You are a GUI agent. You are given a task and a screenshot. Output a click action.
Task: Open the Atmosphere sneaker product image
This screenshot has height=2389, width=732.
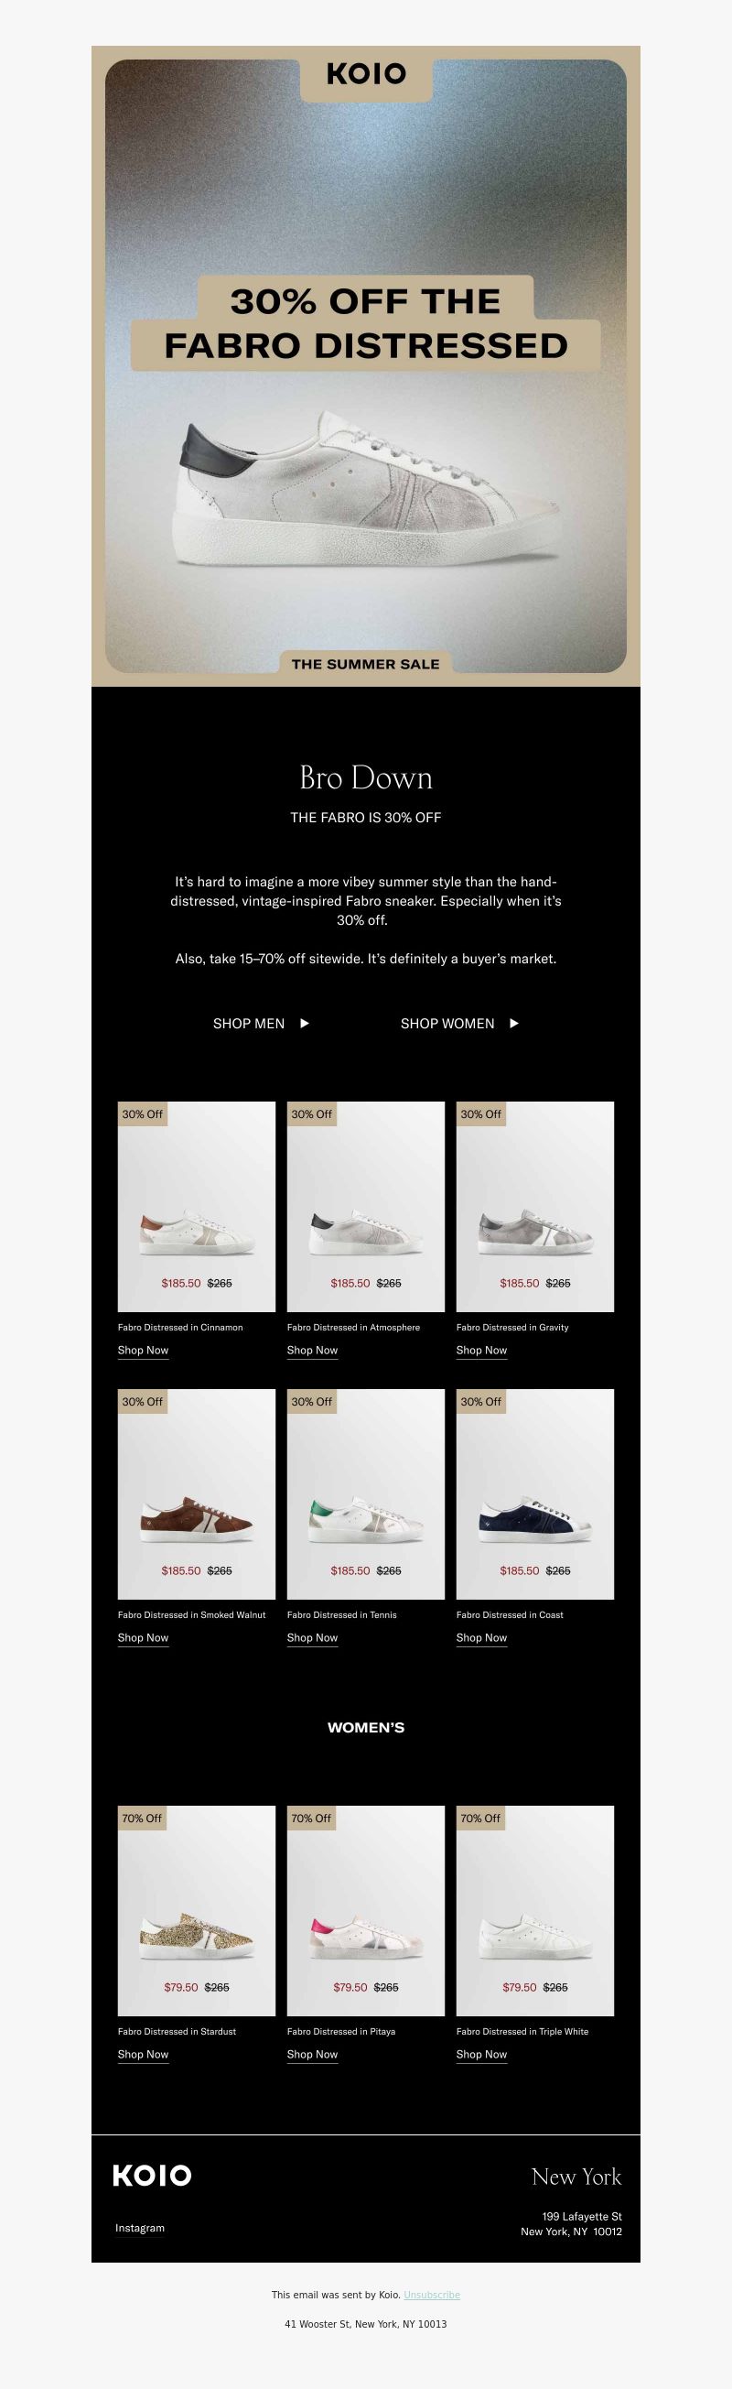point(366,1207)
